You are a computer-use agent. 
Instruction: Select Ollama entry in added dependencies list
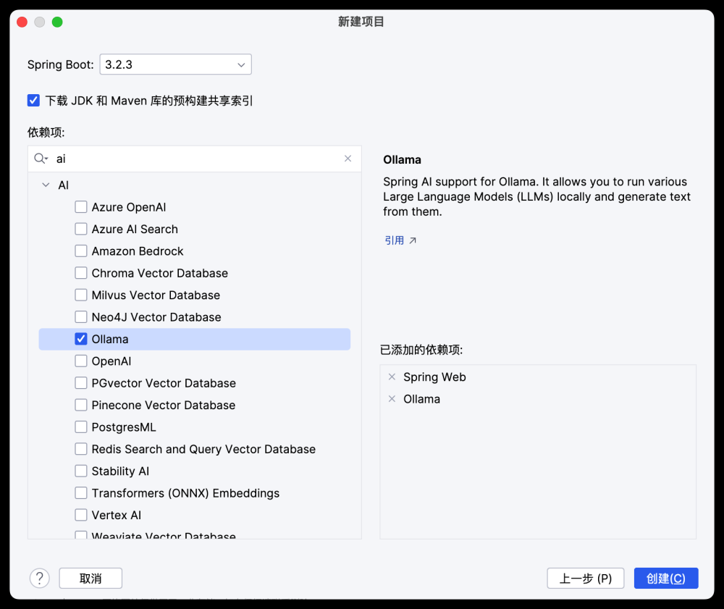421,399
